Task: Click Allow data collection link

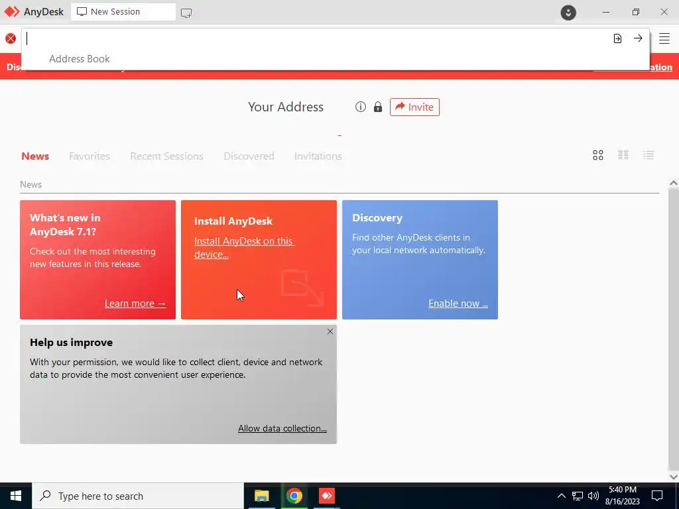Action: point(282,428)
